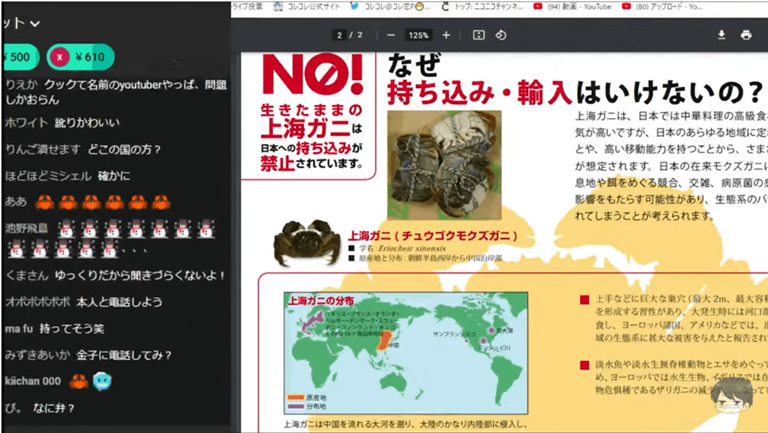Click the 125% zoom level field
768x433 pixels.
pyautogui.click(x=418, y=35)
